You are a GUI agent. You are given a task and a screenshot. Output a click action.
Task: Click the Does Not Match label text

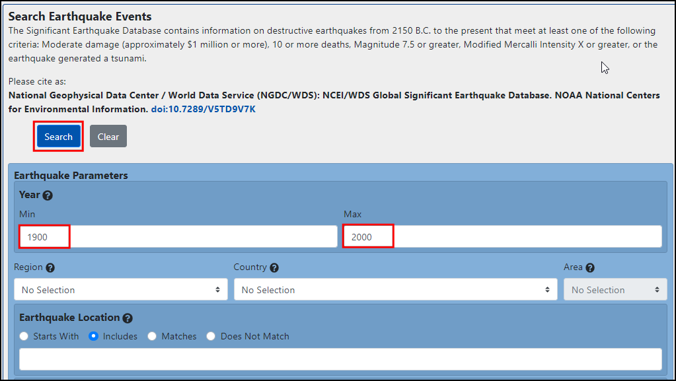pyautogui.click(x=255, y=336)
